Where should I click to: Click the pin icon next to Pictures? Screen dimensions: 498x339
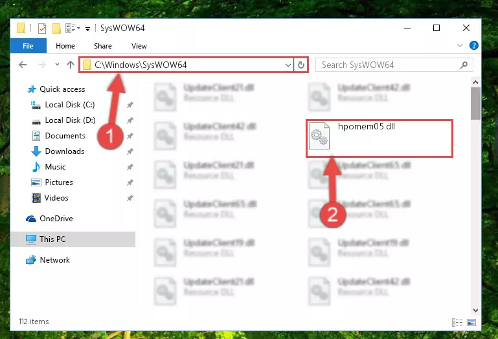tap(130, 182)
